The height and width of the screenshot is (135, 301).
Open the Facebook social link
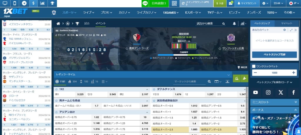pos(294,92)
